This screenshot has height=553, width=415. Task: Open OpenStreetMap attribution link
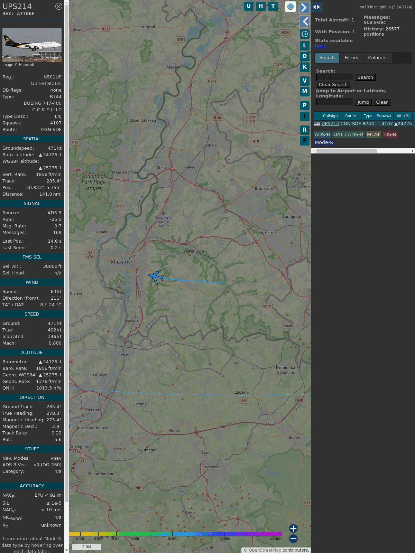pyautogui.click(x=265, y=550)
